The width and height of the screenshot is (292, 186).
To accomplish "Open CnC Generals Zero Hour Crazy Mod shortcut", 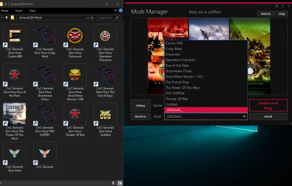I will (x=45, y=41).
